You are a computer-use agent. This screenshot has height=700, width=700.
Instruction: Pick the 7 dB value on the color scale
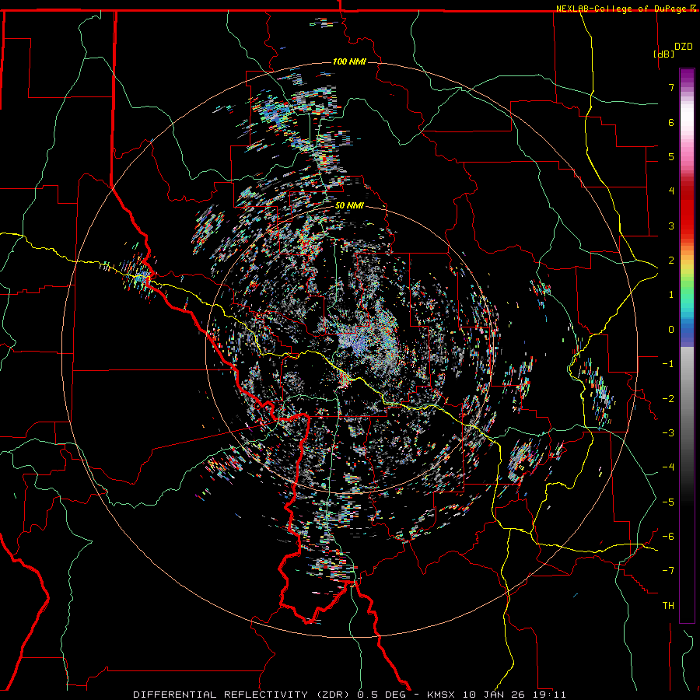670,88
